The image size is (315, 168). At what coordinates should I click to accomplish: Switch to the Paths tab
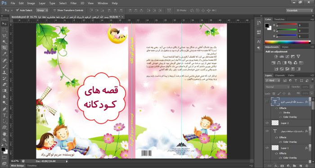291,75
